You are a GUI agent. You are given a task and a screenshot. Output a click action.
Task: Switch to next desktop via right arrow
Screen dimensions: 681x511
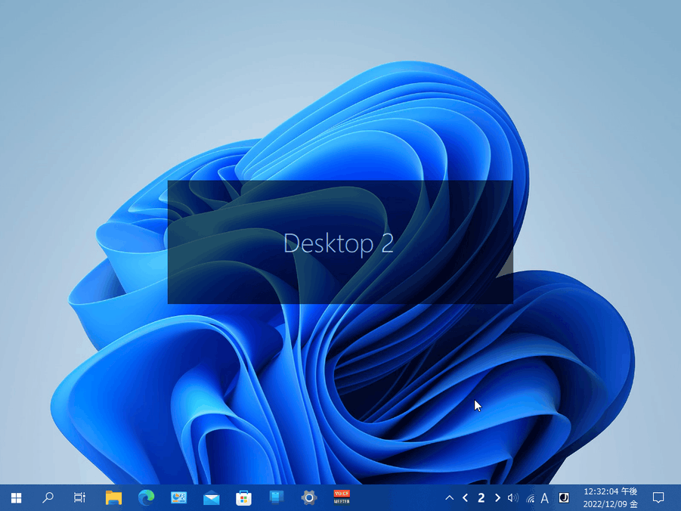pos(497,498)
